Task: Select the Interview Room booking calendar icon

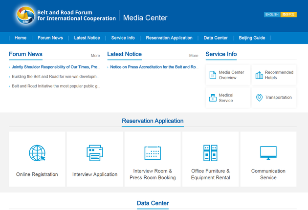Action: click(x=153, y=153)
